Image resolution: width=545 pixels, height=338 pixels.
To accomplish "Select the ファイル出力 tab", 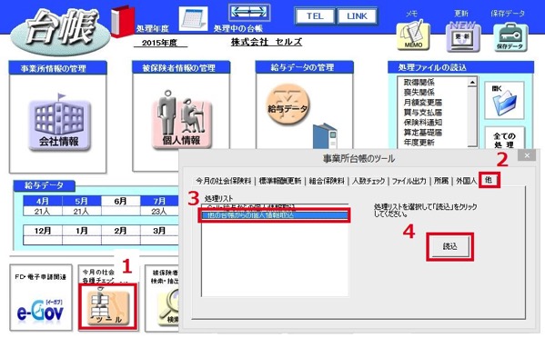I will [409, 181].
